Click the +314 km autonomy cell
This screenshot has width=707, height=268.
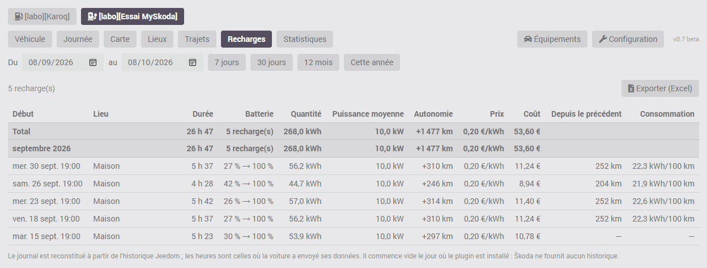[437, 201]
